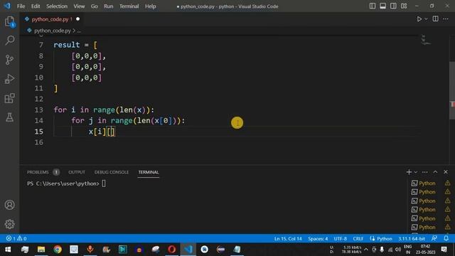This screenshot has height=256, width=455.
Task: Click errors and warnings status indicator
Action: 16,238
